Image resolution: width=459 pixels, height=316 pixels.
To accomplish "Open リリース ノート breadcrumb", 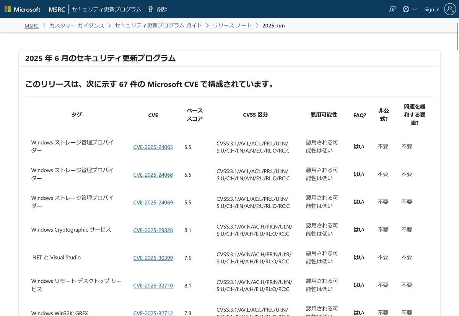I will 232,26.
